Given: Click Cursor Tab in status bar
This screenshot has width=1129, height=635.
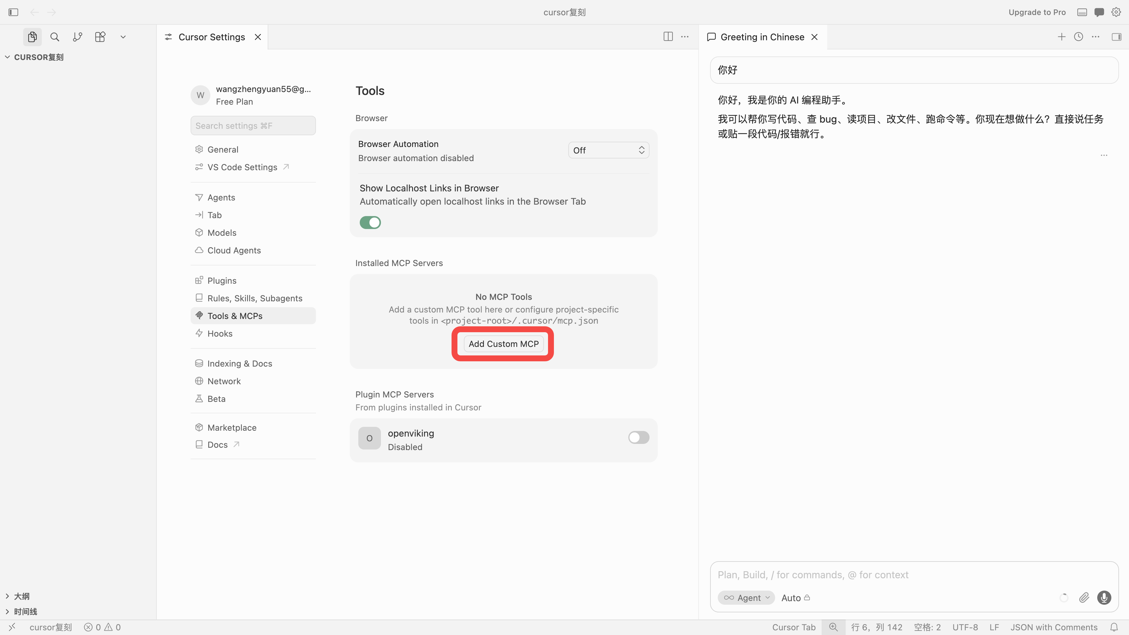Looking at the screenshot, I should [793, 627].
